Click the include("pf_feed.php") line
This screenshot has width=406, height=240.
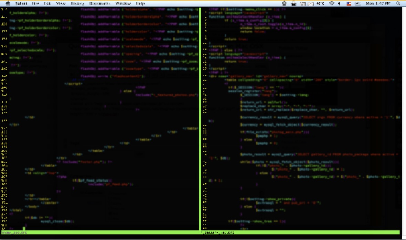pyautogui.click(x=111, y=184)
